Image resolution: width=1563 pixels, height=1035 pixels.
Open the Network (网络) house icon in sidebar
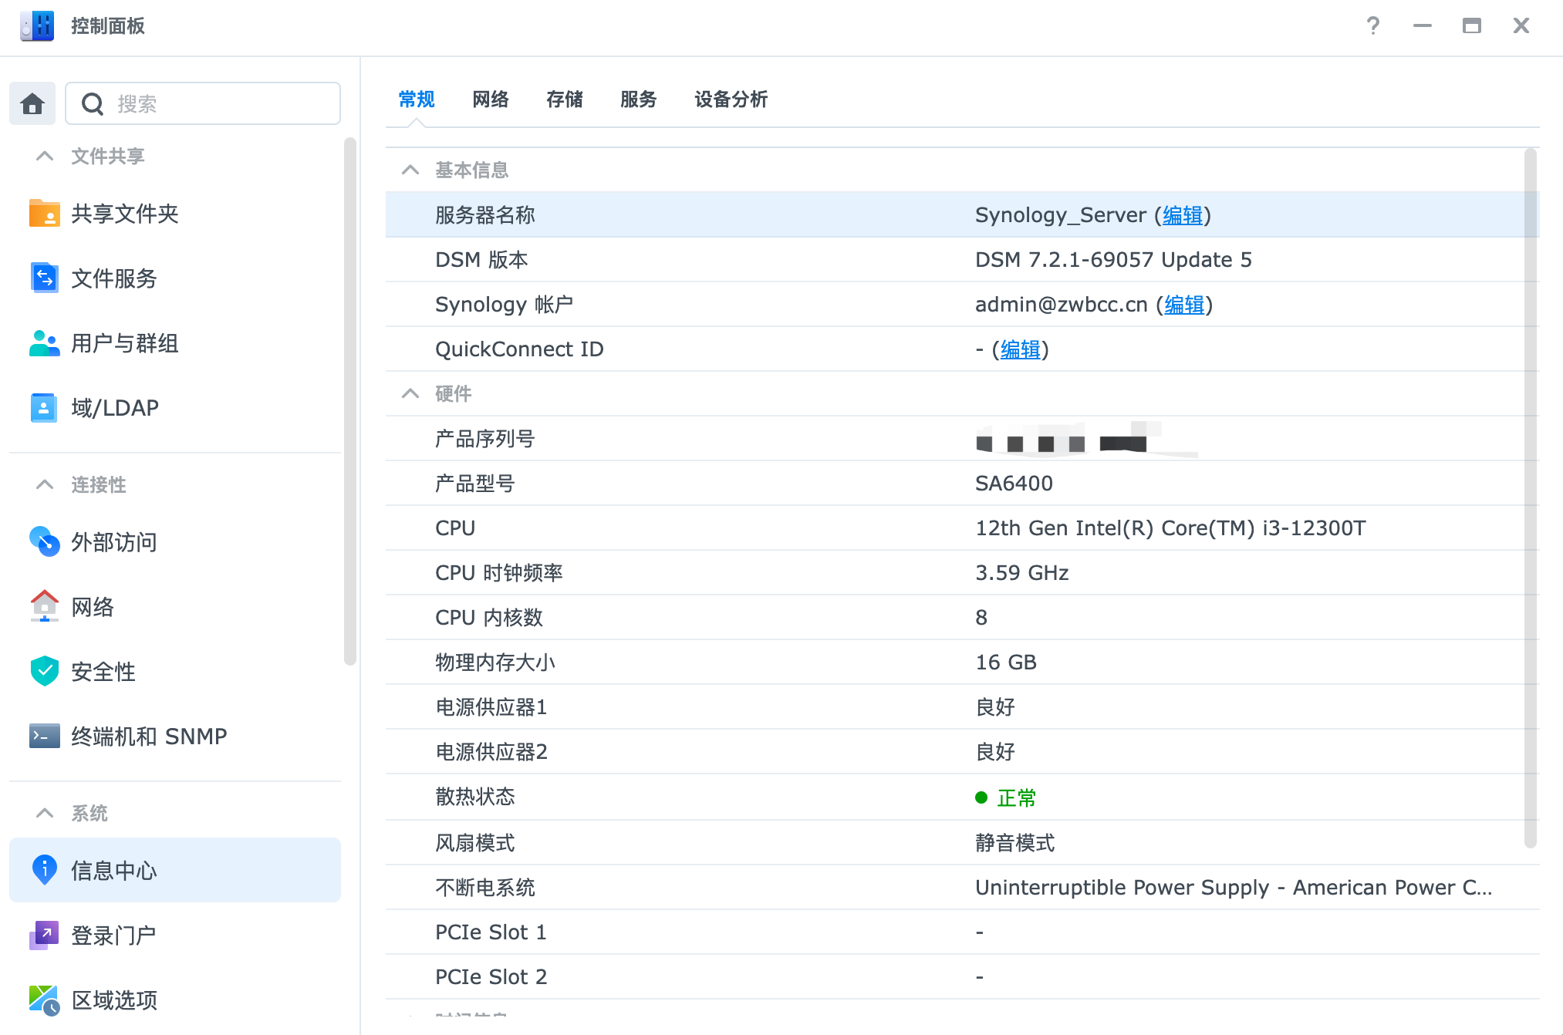tap(45, 606)
